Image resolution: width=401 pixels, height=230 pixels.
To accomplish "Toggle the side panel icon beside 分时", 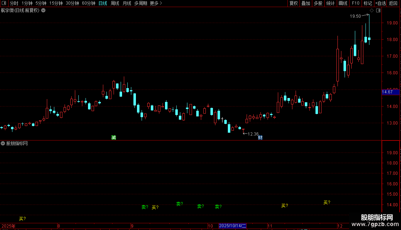I will [4, 3].
